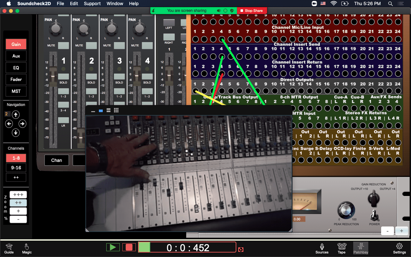Click the gain reduction meter selector knob

click(374, 198)
